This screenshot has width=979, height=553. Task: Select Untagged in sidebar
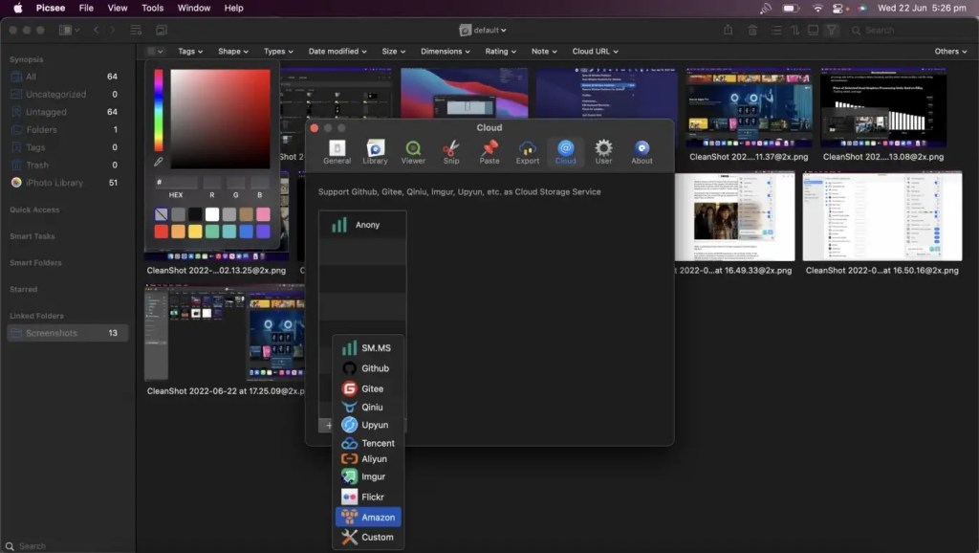click(x=68, y=112)
